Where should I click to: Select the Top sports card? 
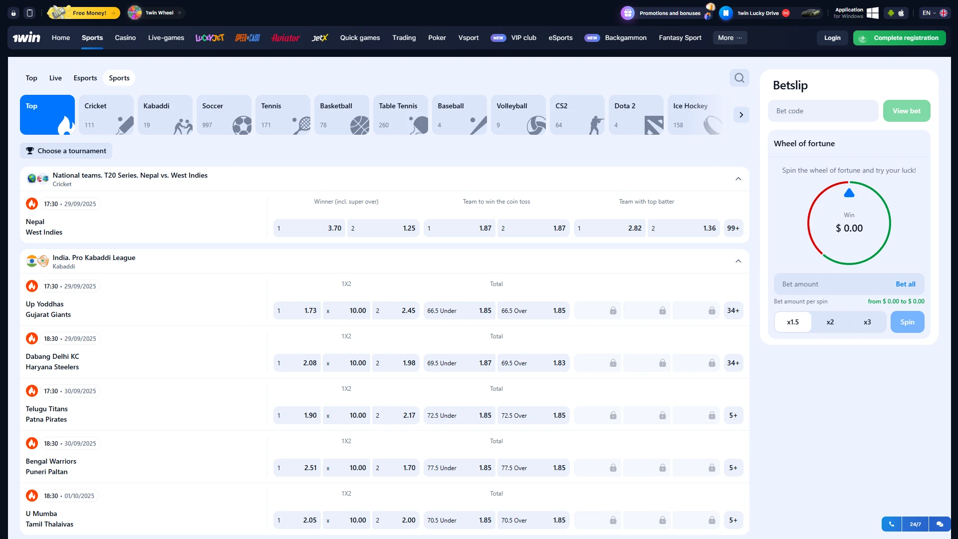point(47,115)
